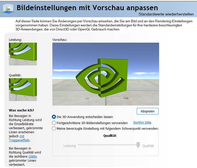Select 'Die 3D-Anwendung entscheiden lassen' radio button
This screenshot has width=197, height=168.
(x=54, y=117)
